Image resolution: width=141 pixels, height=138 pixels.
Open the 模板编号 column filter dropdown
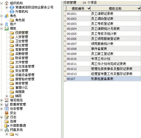[x=89, y=8]
